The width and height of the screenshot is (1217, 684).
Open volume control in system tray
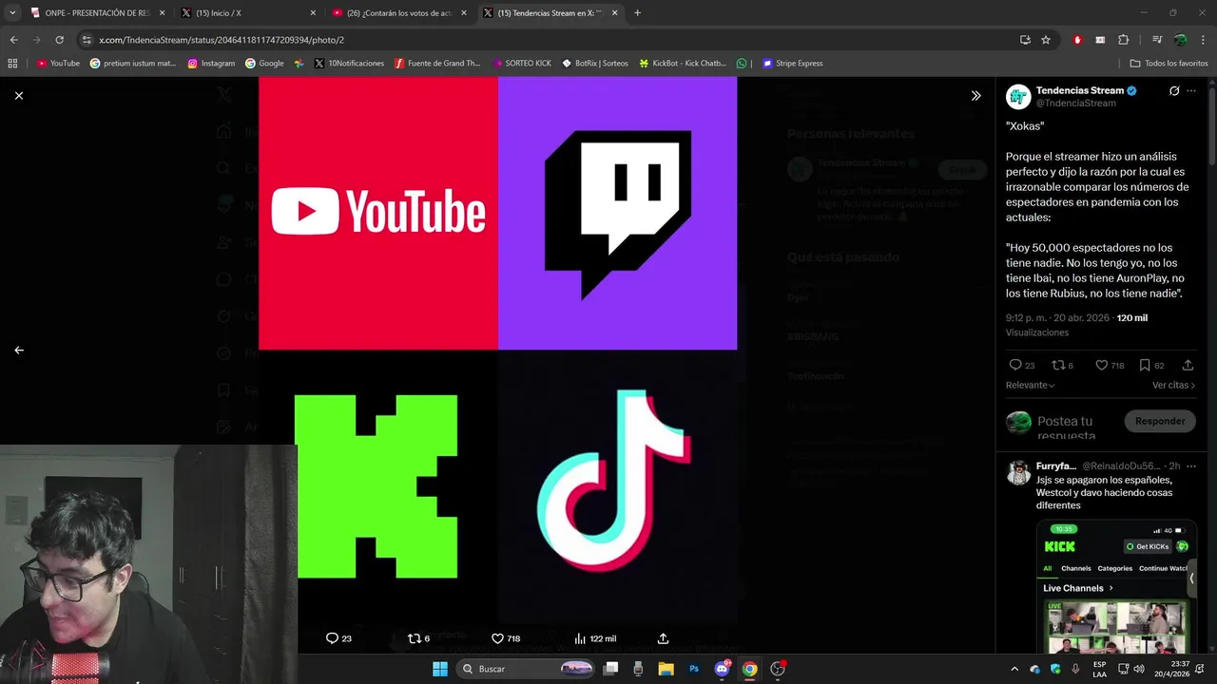pyautogui.click(x=1138, y=669)
